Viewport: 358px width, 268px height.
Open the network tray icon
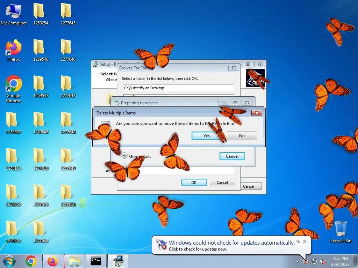[314, 262]
